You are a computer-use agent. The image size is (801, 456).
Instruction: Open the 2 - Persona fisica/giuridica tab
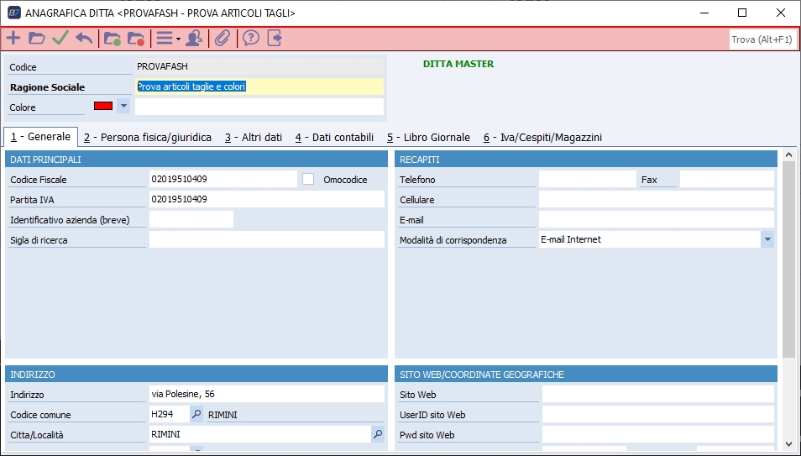(x=148, y=138)
